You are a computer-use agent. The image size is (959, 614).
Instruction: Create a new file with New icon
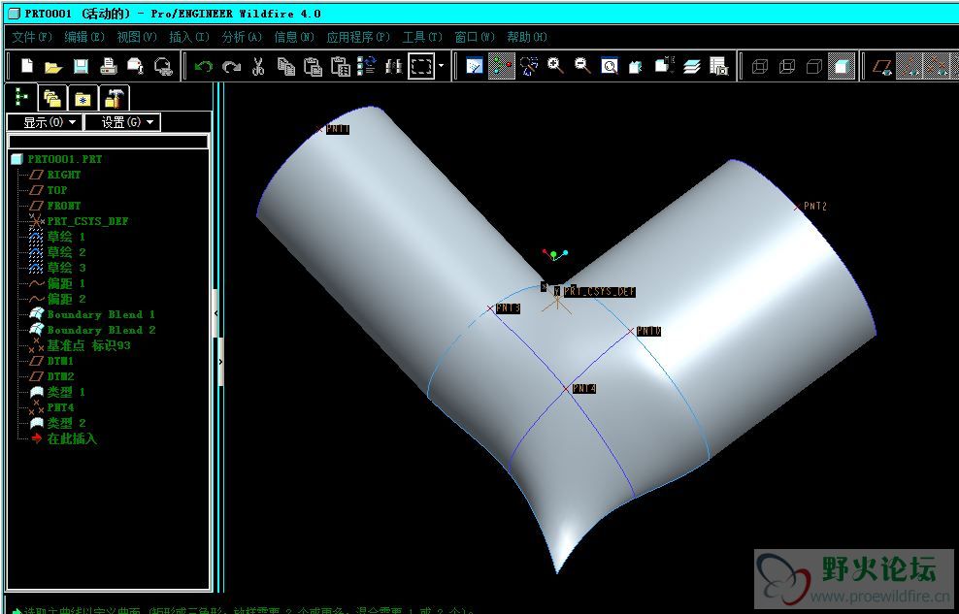point(26,65)
